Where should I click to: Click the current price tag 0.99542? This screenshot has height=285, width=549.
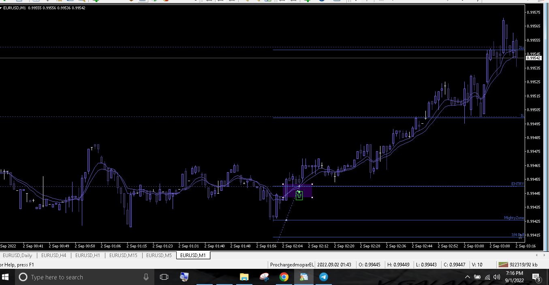click(x=533, y=58)
